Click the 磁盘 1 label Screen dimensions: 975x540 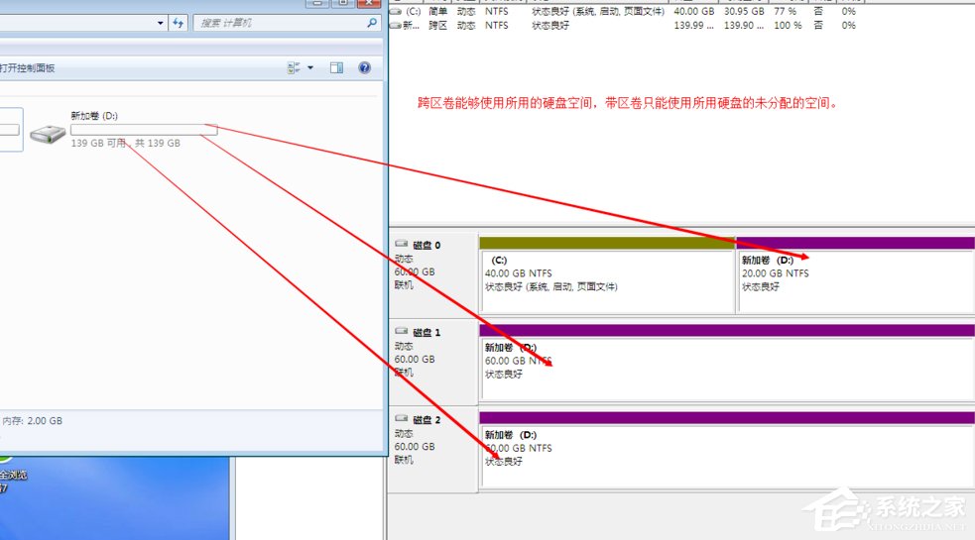427,333
